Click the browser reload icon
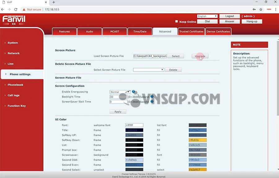 click(x=15, y=10)
